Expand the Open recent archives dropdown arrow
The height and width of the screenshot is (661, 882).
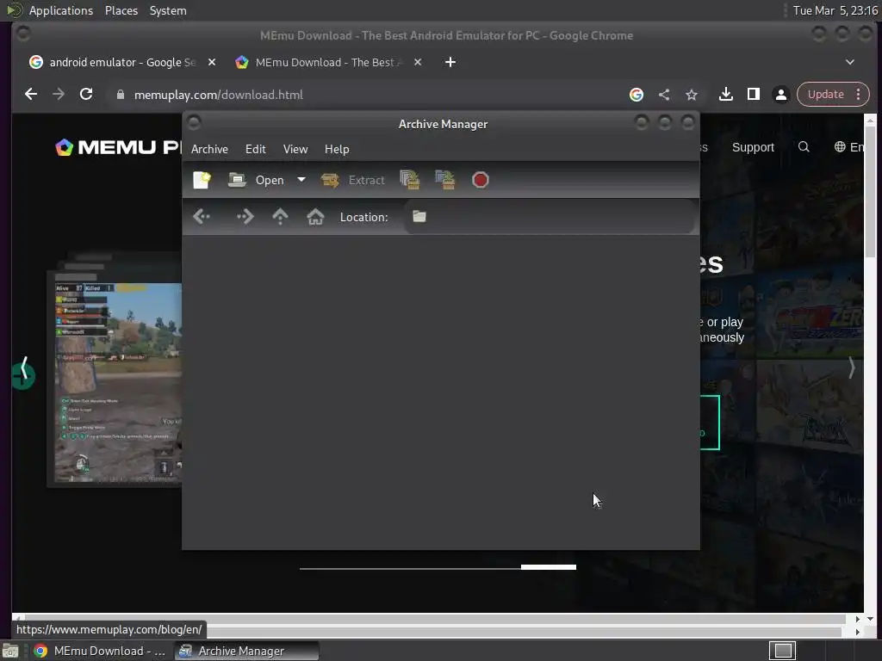301,180
